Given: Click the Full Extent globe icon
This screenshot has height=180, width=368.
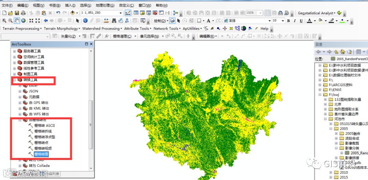Looking at the screenshot, I should 23,21.
